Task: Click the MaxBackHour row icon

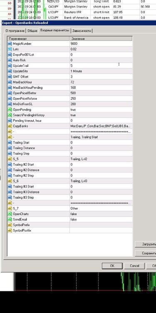Action: 10,82
